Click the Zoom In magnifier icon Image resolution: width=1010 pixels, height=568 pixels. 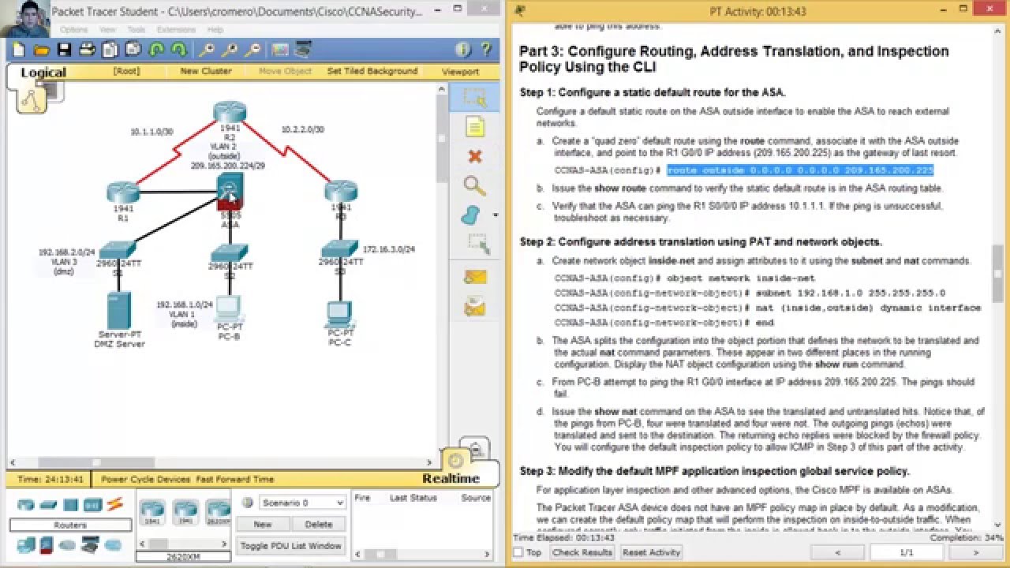(x=206, y=50)
